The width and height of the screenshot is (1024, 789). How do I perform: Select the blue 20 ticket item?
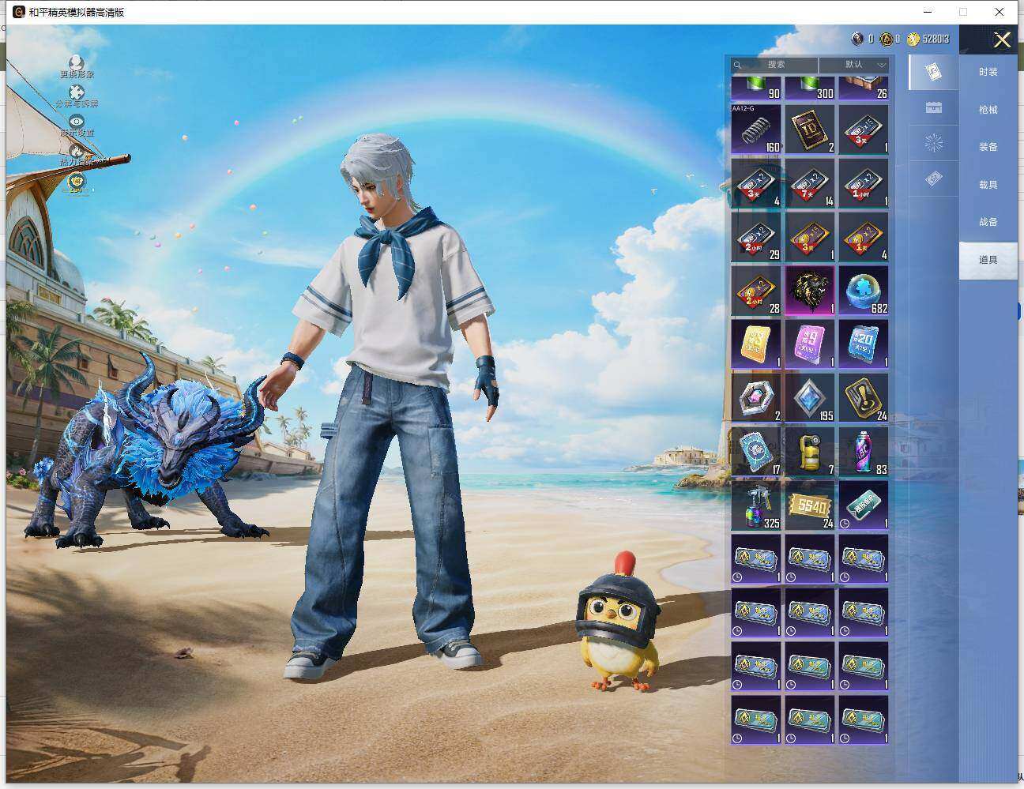864,344
